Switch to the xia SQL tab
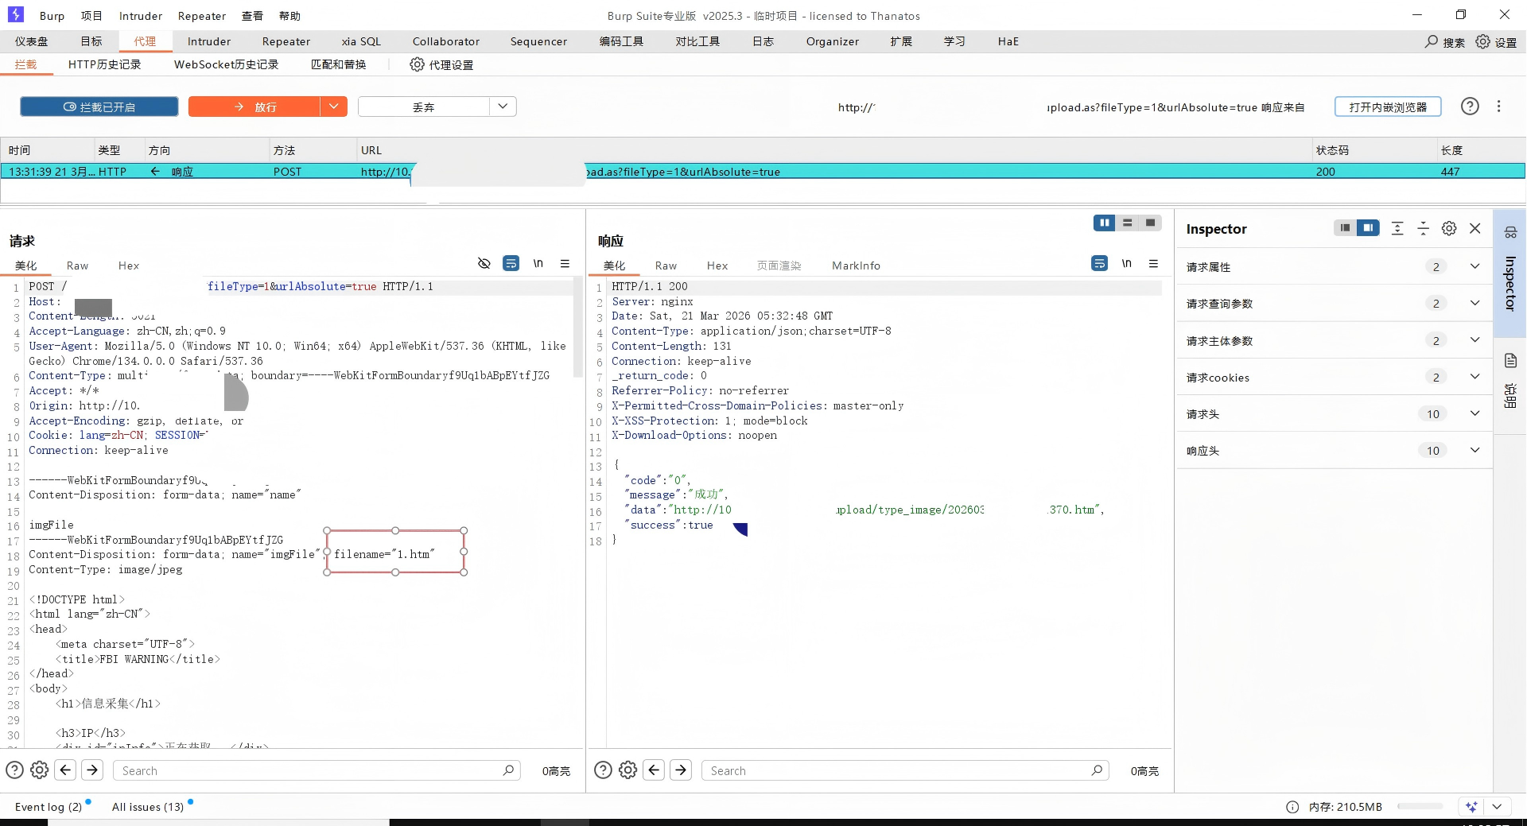The width and height of the screenshot is (1527, 826). (x=361, y=41)
